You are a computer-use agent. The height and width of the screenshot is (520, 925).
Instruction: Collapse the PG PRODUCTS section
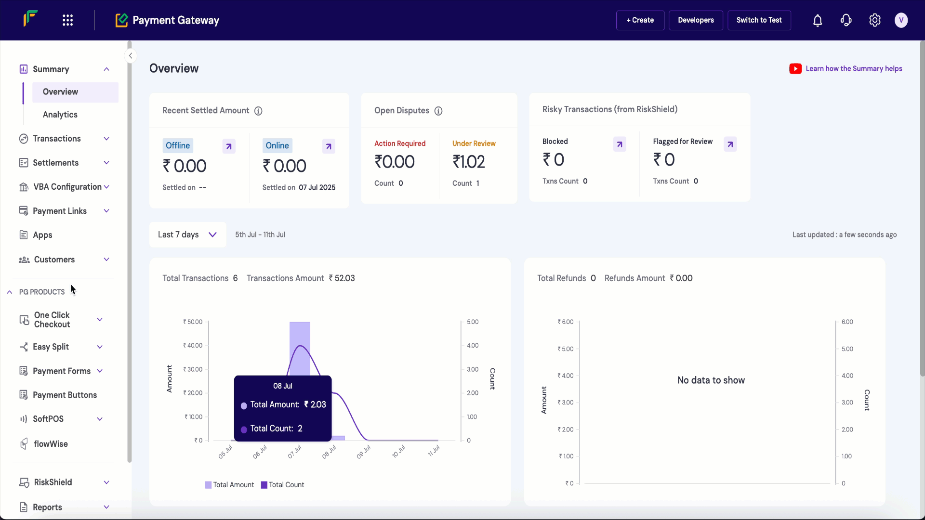coord(10,292)
